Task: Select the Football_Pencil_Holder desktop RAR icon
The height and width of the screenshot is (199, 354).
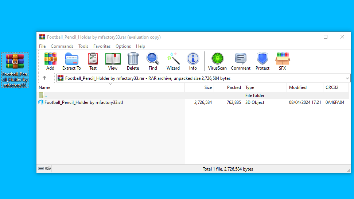Action: coord(15,70)
